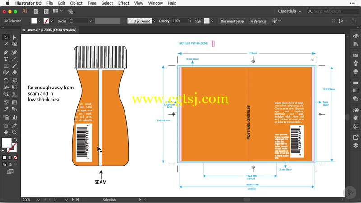Increment stroke weight with the stepper
This screenshot has height=203, width=361.
71,19
